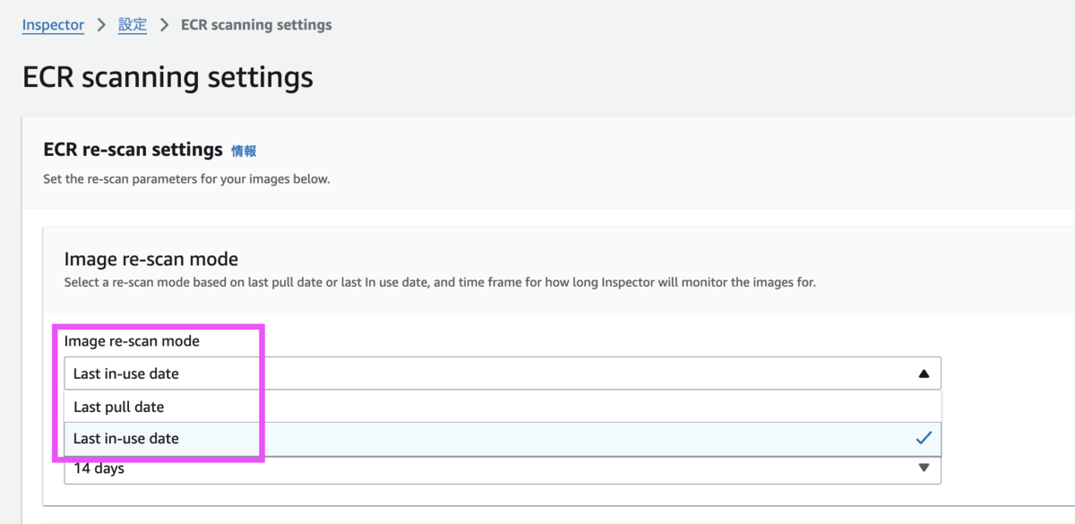Collapse the list using the up triangle arrow
Image resolution: width=1075 pixels, height=524 pixels.
(x=924, y=374)
